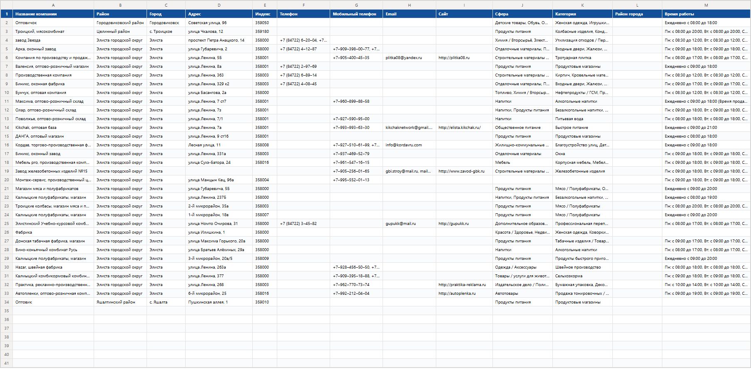Image resolution: width=751 pixels, height=375 pixels.
Task: Select the 'Ежедневно с 09:00 до 21:00' cell
Action: pyautogui.click(x=706, y=128)
